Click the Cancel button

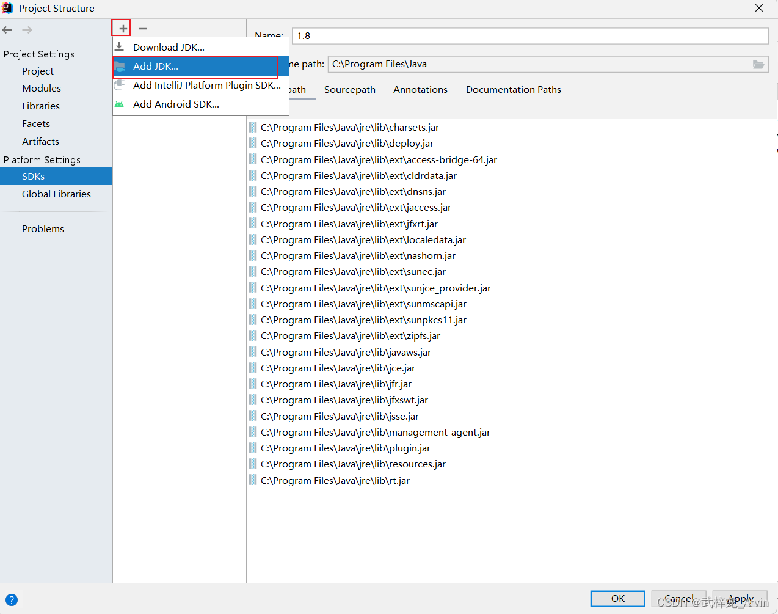678,599
